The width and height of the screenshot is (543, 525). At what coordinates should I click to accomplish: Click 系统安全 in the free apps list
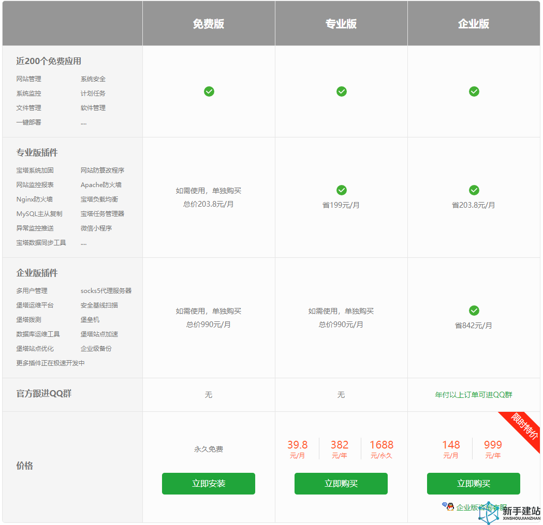pyautogui.click(x=93, y=79)
